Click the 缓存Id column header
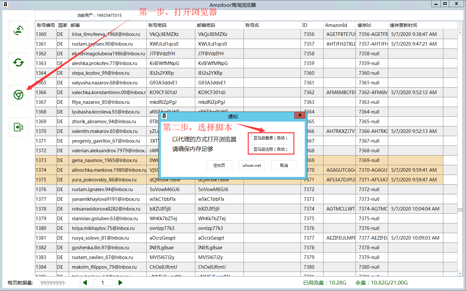Image resolution: width=466 pixels, height=291 pixels. (x=372, y=25)
